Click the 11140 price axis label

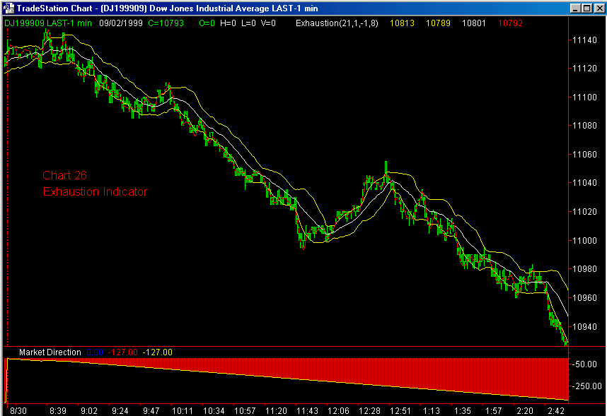click(584, 40)
